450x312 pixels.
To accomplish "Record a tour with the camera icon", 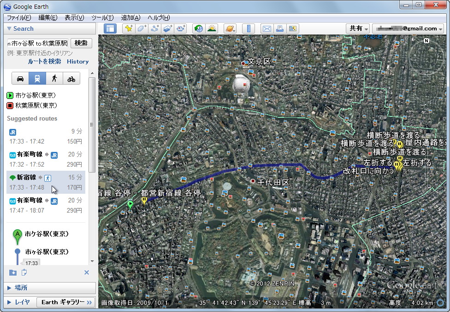I will [181, 29].
